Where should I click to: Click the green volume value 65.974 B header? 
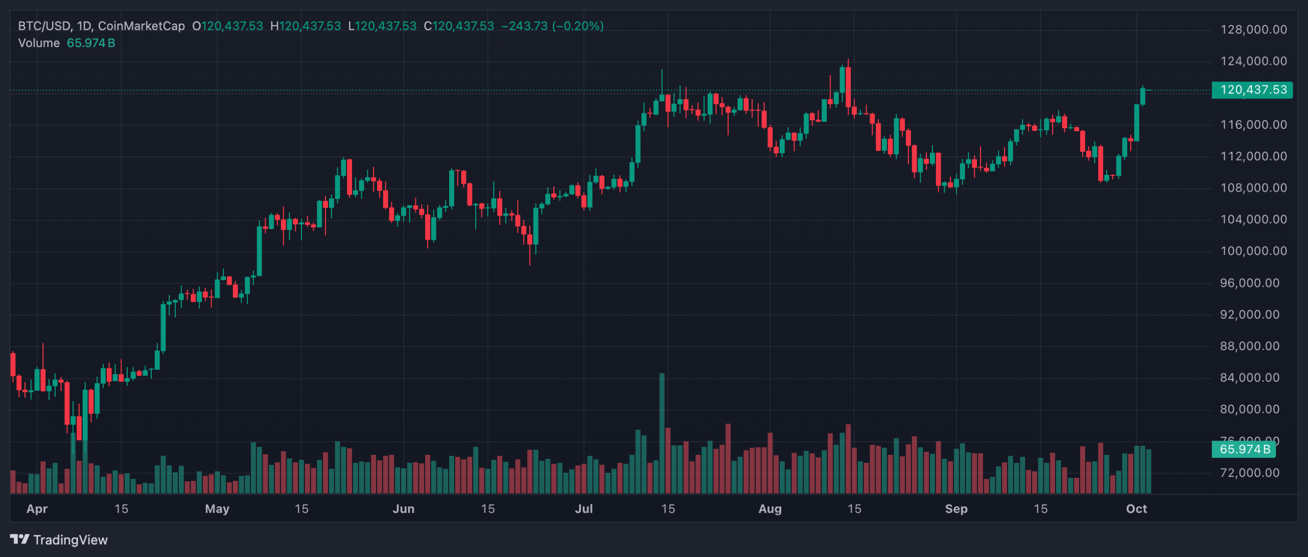pos(91,43)
